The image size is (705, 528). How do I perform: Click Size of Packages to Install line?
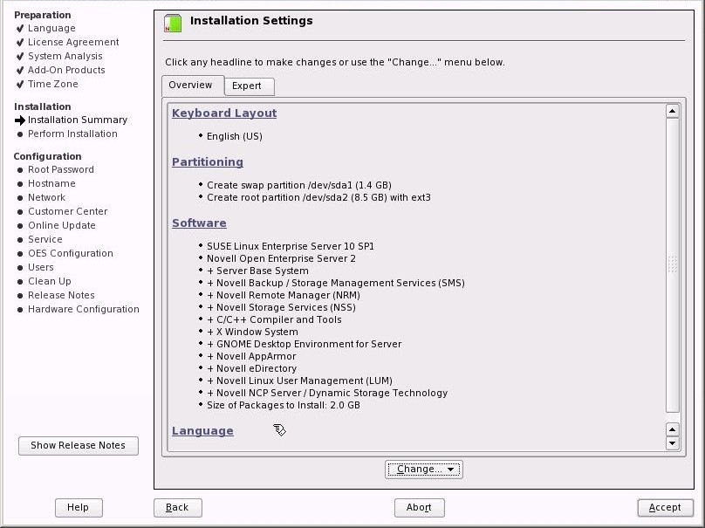[284, 405]
